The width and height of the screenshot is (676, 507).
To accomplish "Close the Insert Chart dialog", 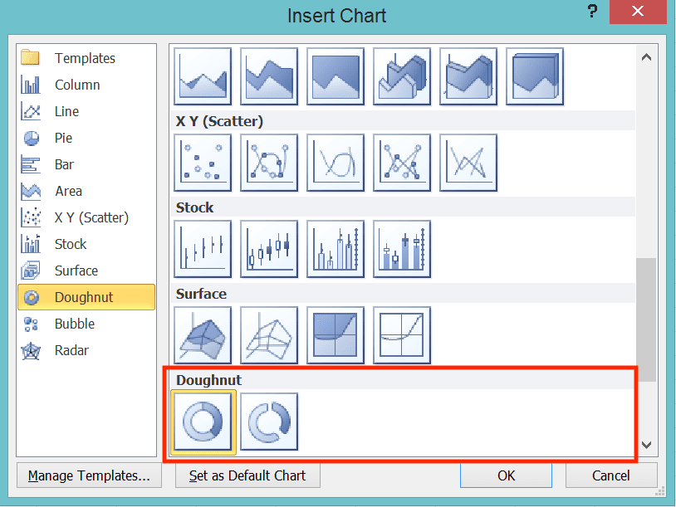I will pos(638,12).
